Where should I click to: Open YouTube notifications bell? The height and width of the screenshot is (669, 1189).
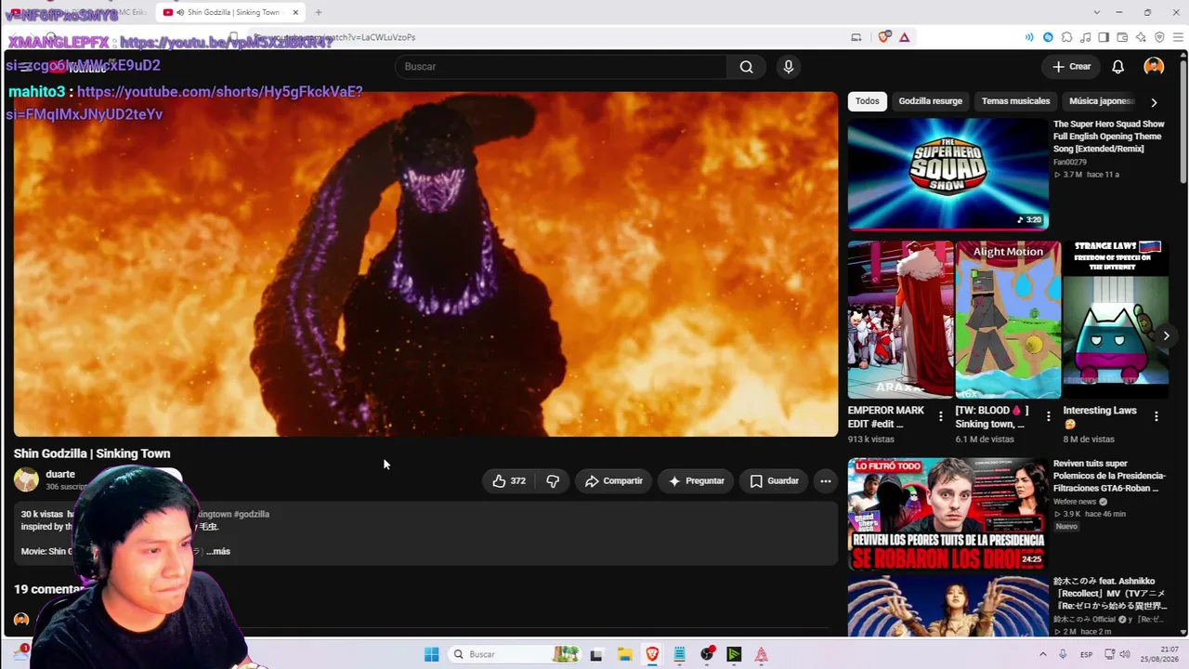1118,67
